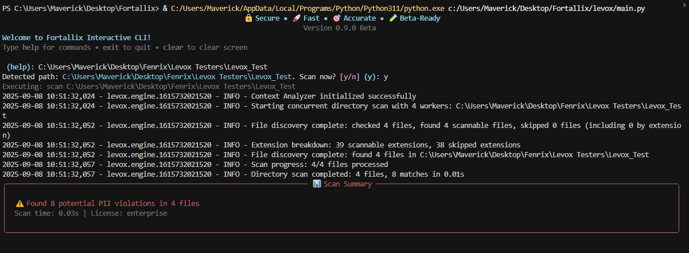Screen dimensions: 689x253
Task: Click Welcome to Fortallix Interactive CLI! heading
Action: (77, 38)
